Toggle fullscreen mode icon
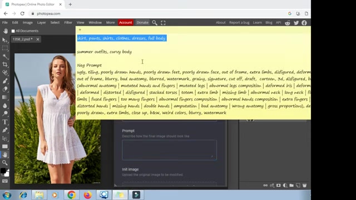The image size is (356, 200). pos(163,23)
